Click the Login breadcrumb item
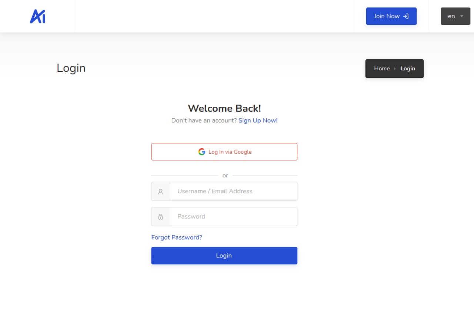Screen dimensions: 474x316 pos(408,69)
